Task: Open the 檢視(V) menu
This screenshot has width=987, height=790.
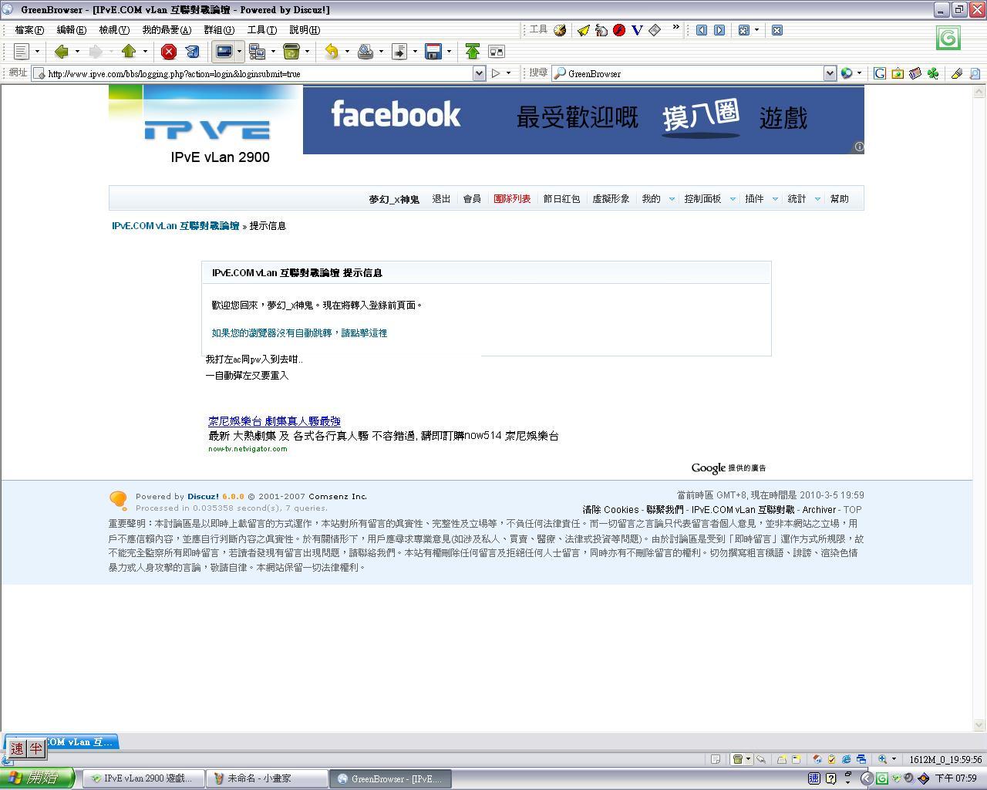Action: click(x=114, y=30)
